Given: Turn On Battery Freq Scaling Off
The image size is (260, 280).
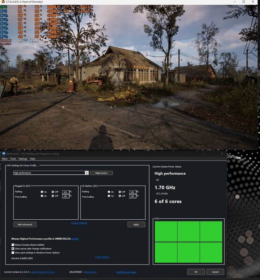Looking at the screenshot, I should pyautogui.click(x=120, y=196).
